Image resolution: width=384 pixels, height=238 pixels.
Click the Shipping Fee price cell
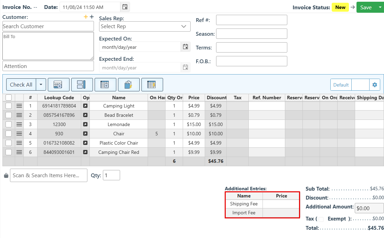(281, 204)
